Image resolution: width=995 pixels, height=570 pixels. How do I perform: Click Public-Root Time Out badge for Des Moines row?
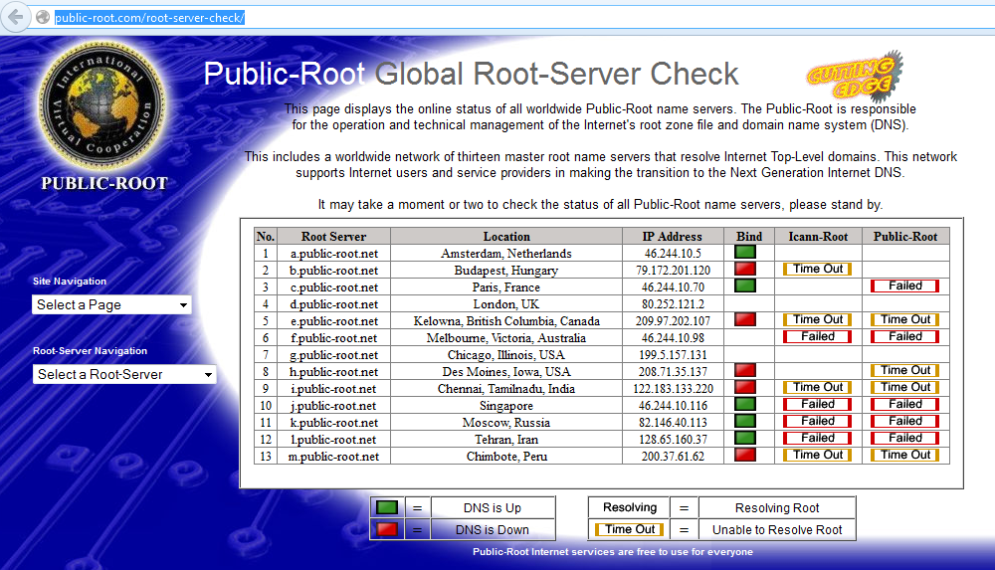coord(904,370)
